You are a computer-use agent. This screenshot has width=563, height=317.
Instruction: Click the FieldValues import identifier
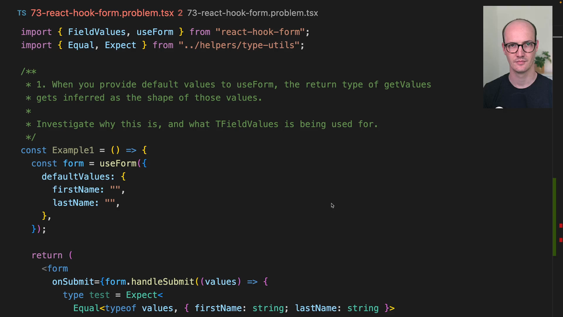97,32
